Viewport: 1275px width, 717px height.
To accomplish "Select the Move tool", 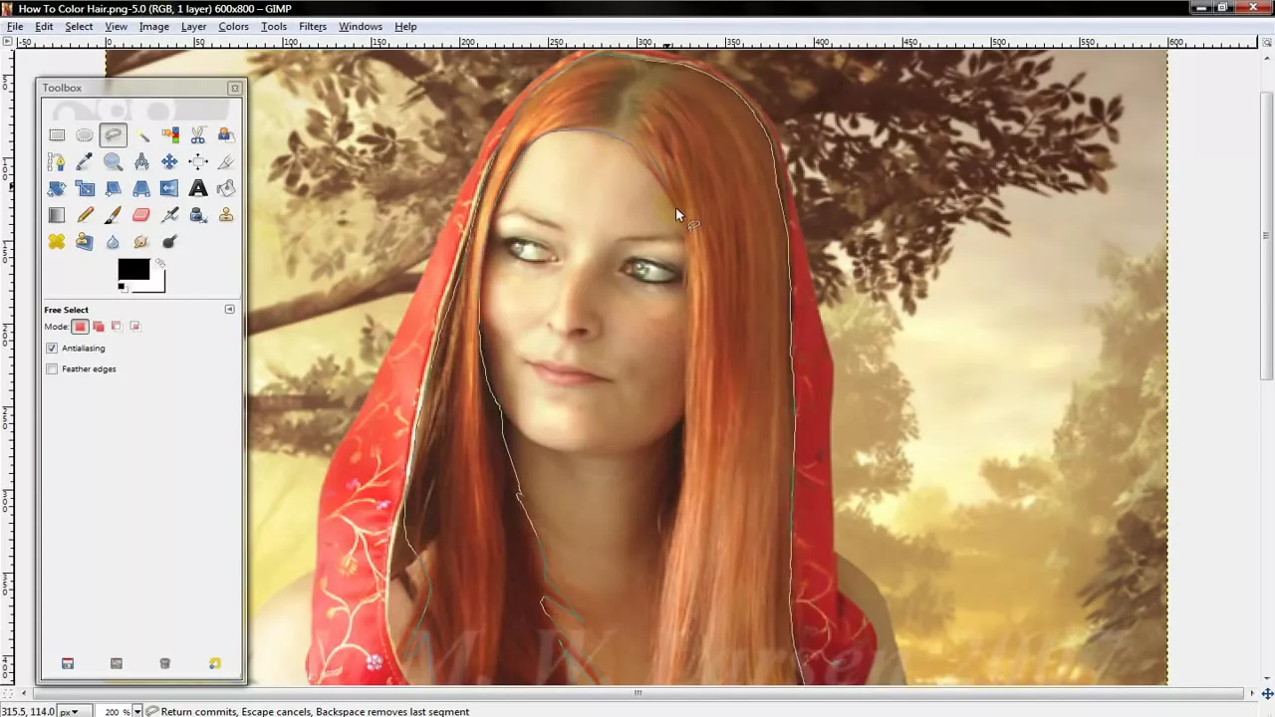I will pos(169,161).
